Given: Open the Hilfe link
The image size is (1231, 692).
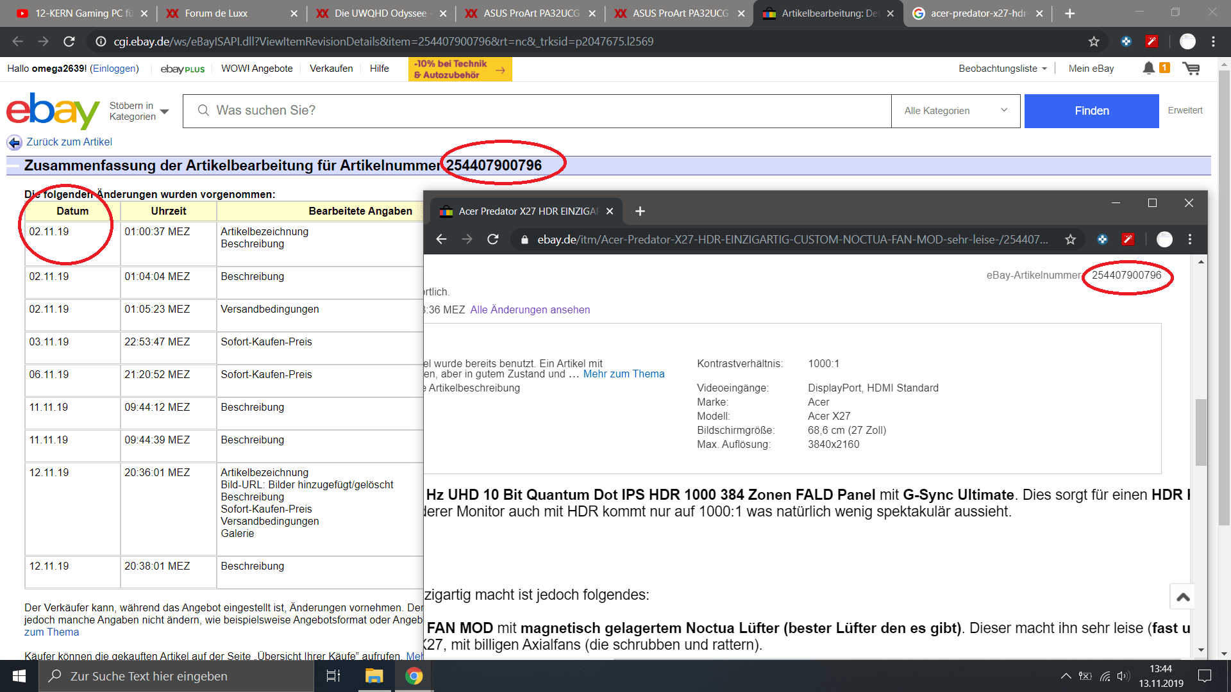Looking at the screenshot, I should tap(379, 69).
